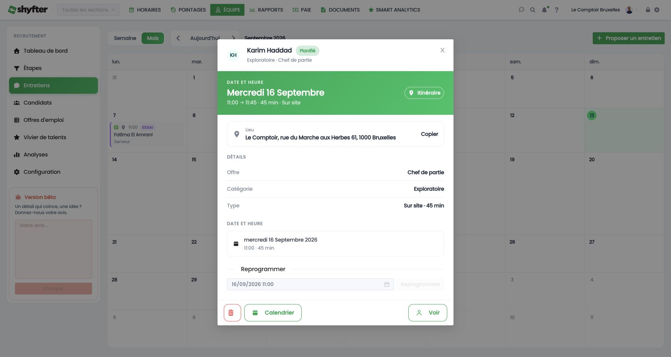Open date picker calendar icon in Reprogrammer field

coord(387,284)
